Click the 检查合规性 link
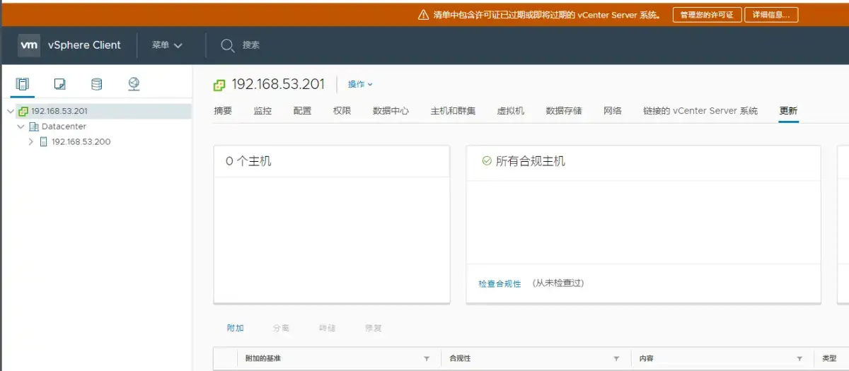The height and width of the screenshot is (371, 849). tap(499, 283)
